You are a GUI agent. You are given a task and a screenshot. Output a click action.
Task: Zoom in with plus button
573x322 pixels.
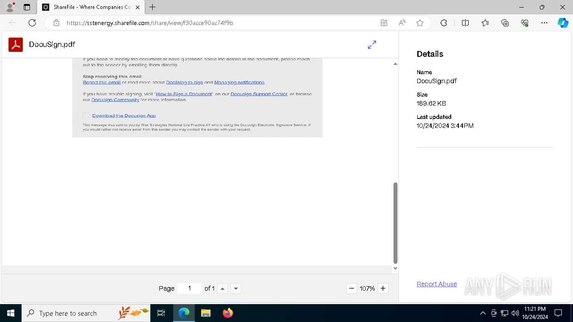coord(383,288)
